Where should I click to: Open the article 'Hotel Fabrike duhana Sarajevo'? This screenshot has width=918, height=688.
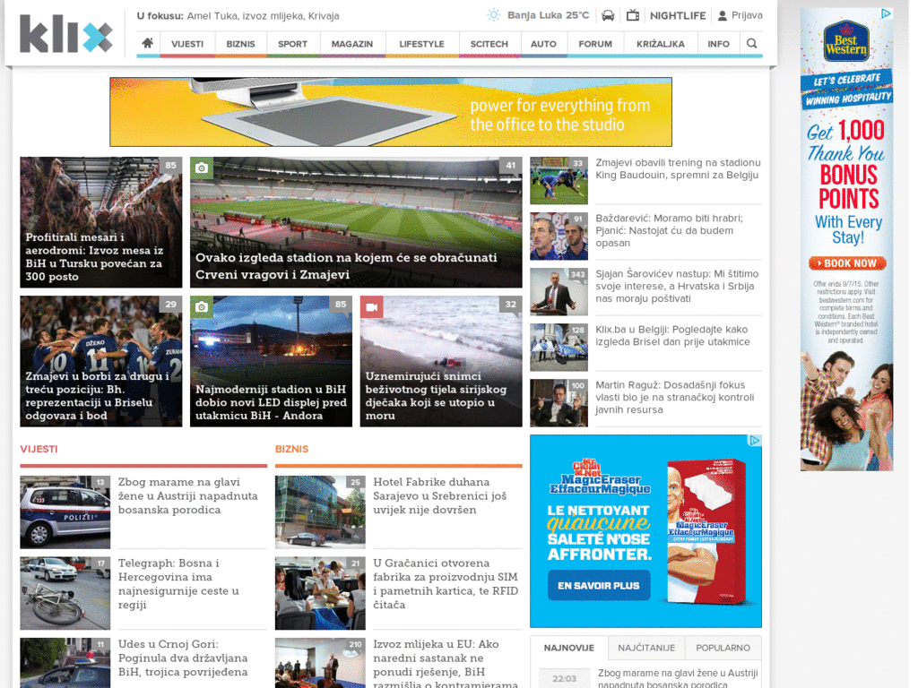point(439,495)
